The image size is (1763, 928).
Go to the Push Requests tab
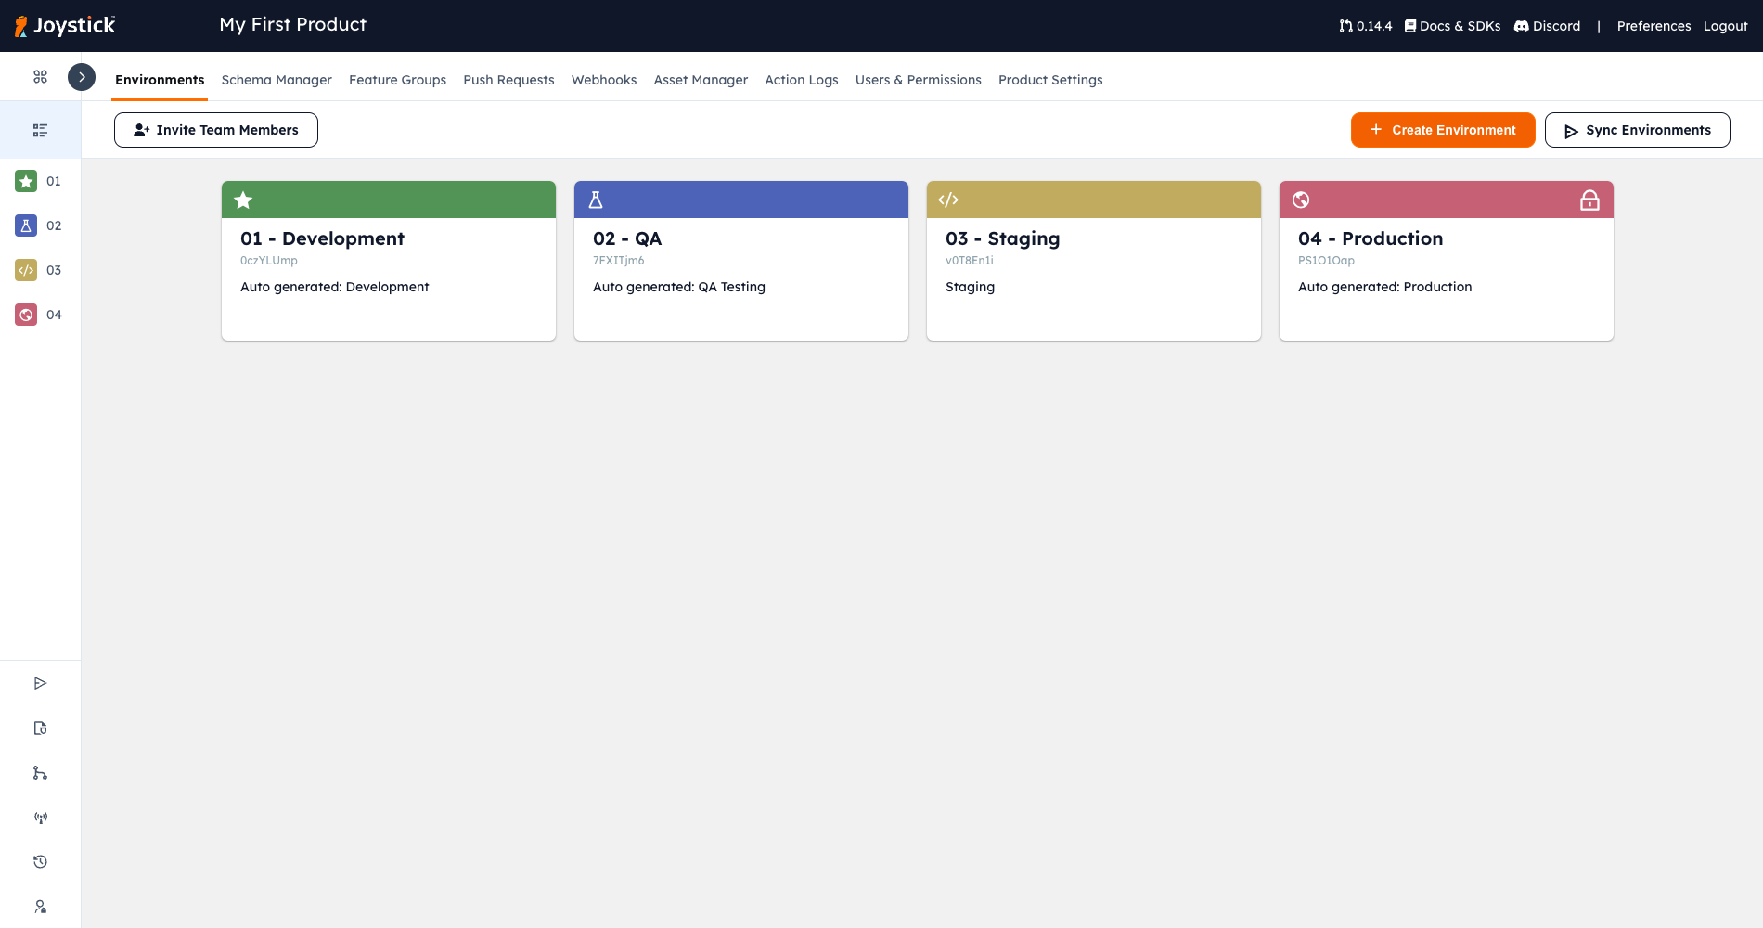pos(508,80)
